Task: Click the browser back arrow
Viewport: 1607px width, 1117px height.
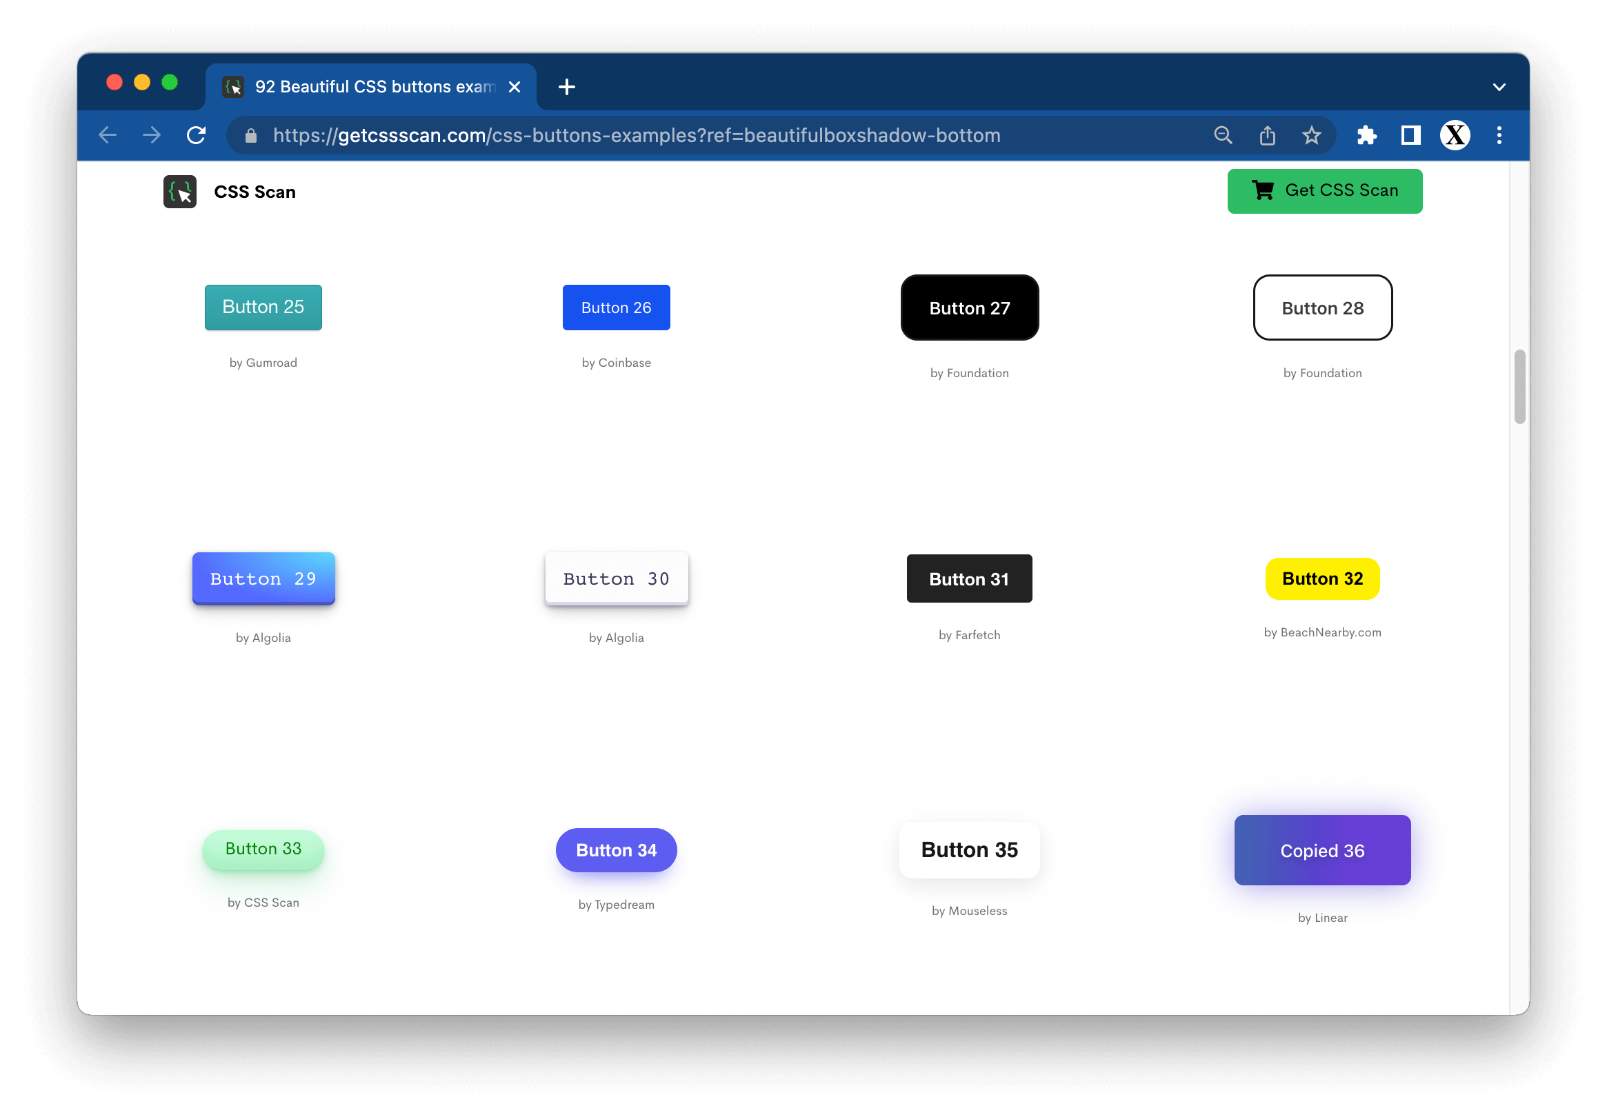Action: click(x=108, y=135)
